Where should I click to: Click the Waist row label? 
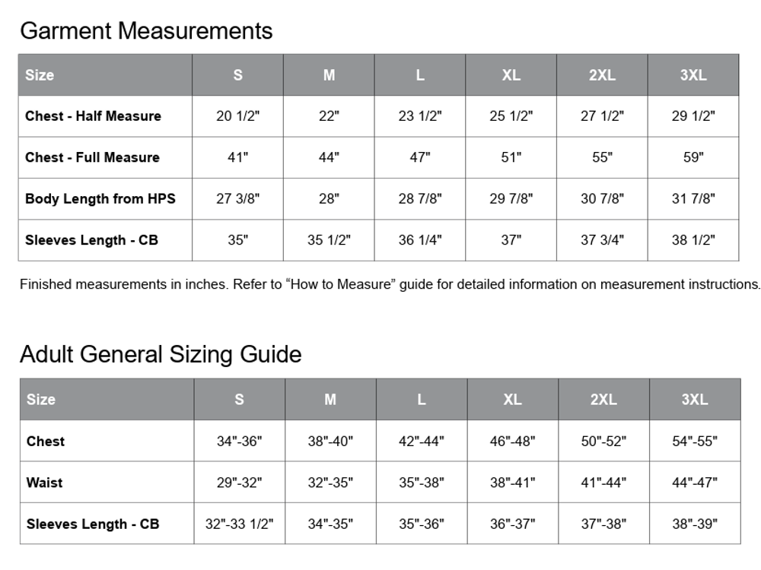pos(45,483)
